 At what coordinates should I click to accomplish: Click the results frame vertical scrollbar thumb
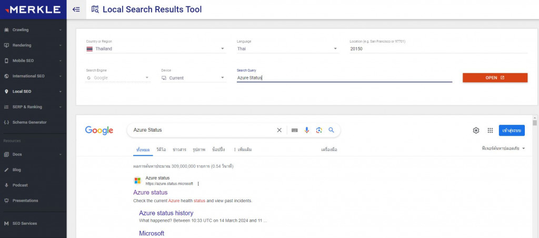(535, 123)
